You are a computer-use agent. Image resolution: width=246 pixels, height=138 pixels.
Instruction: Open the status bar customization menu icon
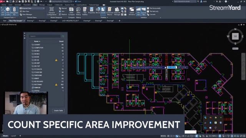click(244, 136)
